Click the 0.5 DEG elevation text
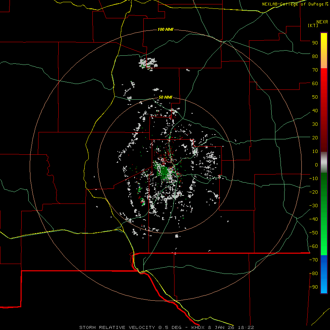 [x=170, y=327]
